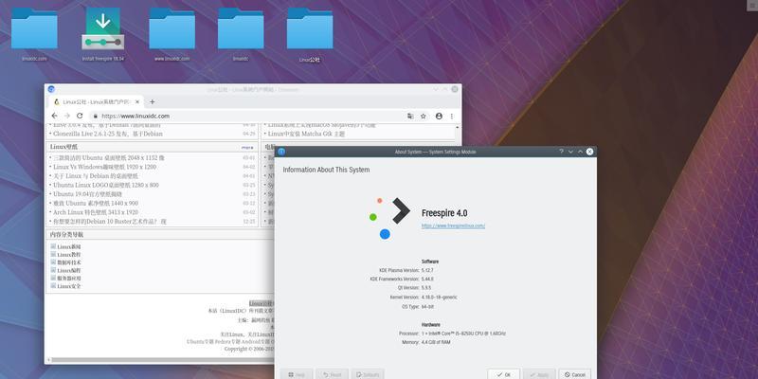Viewport: 758px width, 379px height.
Task: Click the 'Information About This System' heading
Action: 326,170
